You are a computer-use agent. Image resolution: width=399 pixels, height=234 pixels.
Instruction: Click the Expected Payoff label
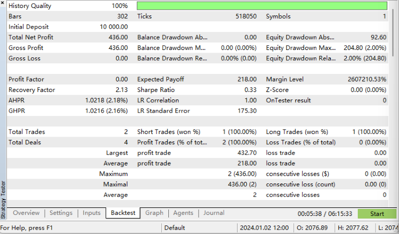point(160,79)
